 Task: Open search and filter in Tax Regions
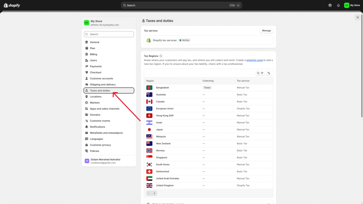pyautogui.click(x=260, y=73)
